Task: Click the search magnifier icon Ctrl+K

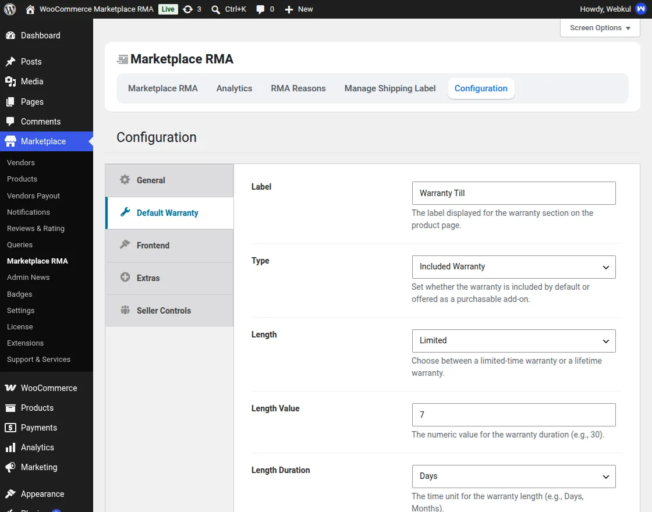Action: point(215,9)
